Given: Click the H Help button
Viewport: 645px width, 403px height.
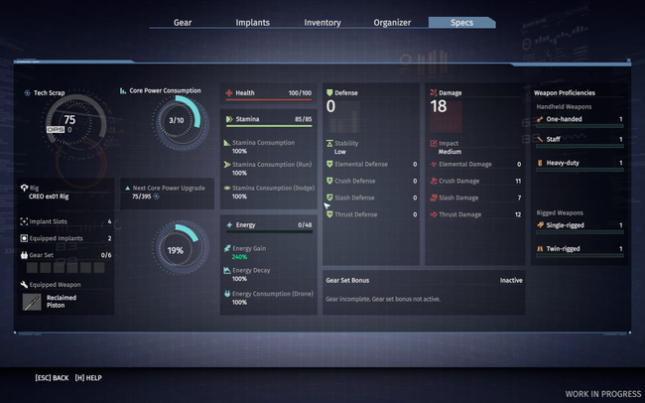Looking at the screenshot, I should click(x=88, y=377).
